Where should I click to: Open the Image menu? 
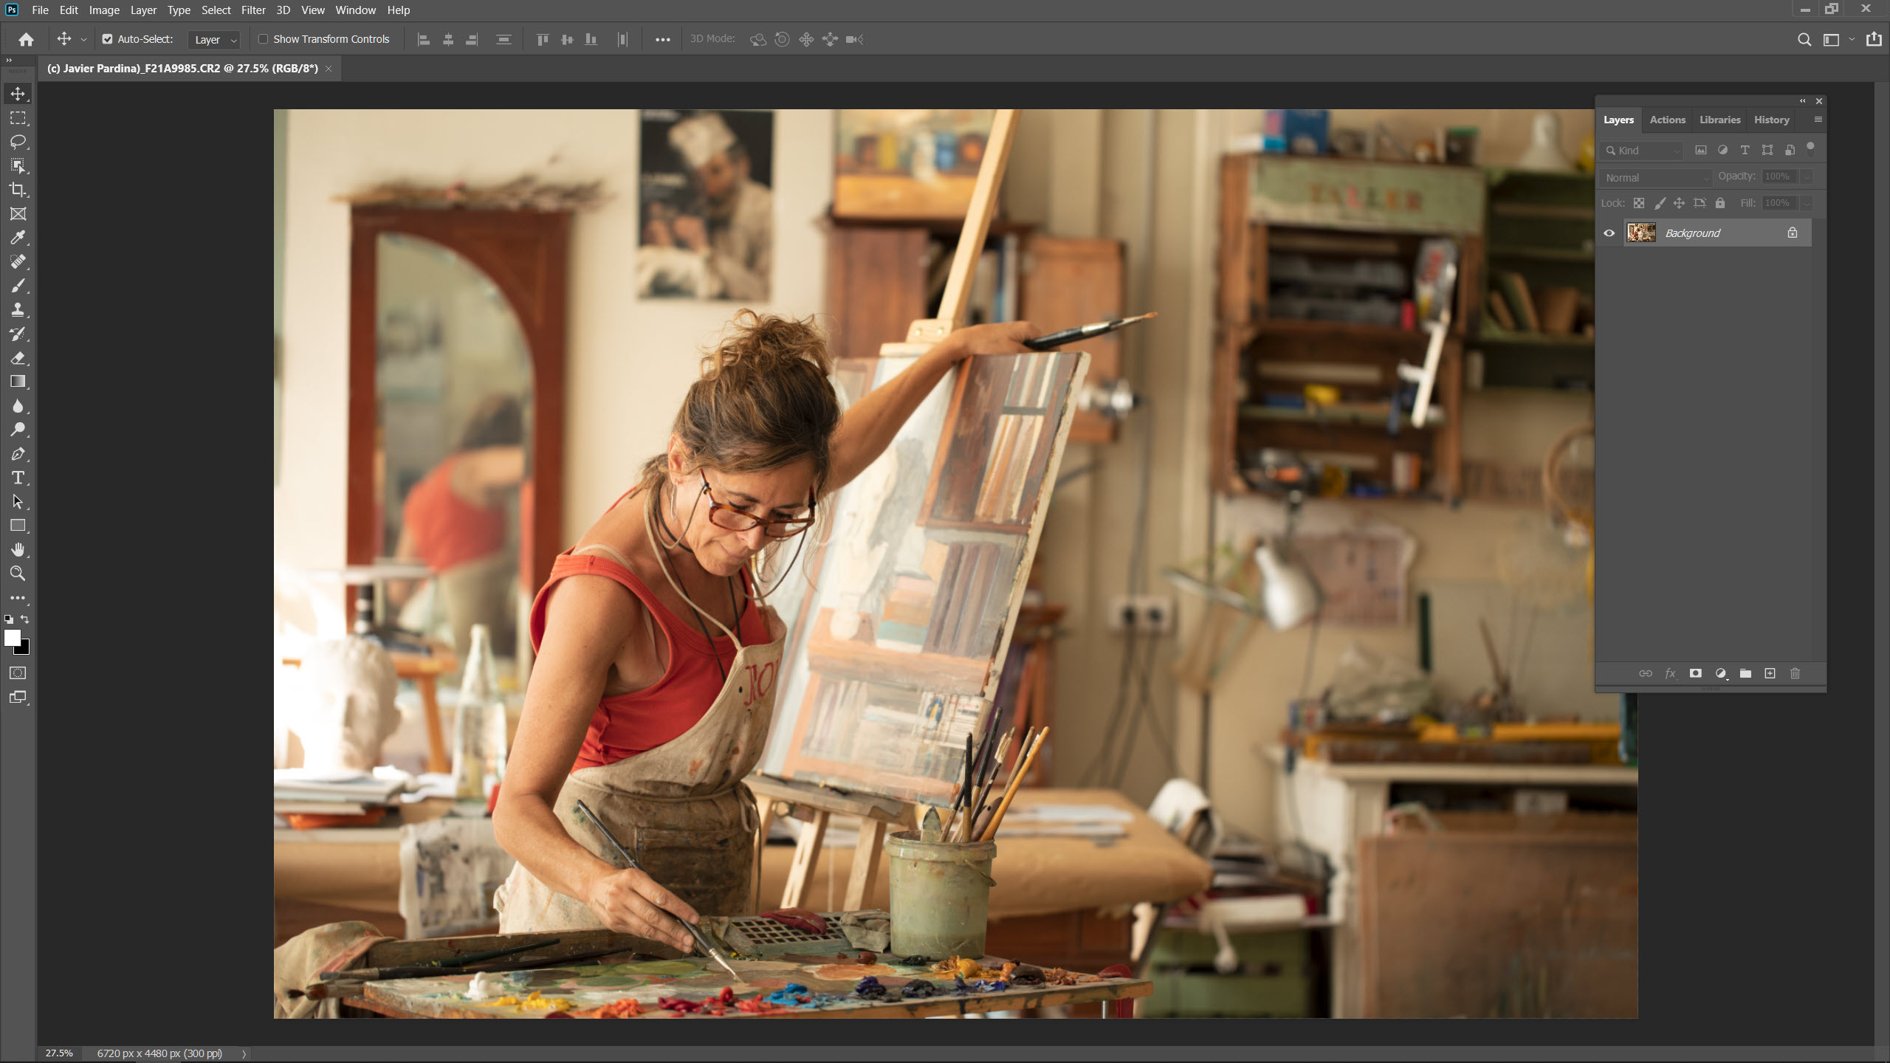(104, 9)
